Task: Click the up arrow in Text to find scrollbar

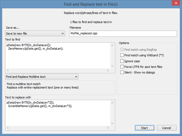Action: (x=112, y=45)
